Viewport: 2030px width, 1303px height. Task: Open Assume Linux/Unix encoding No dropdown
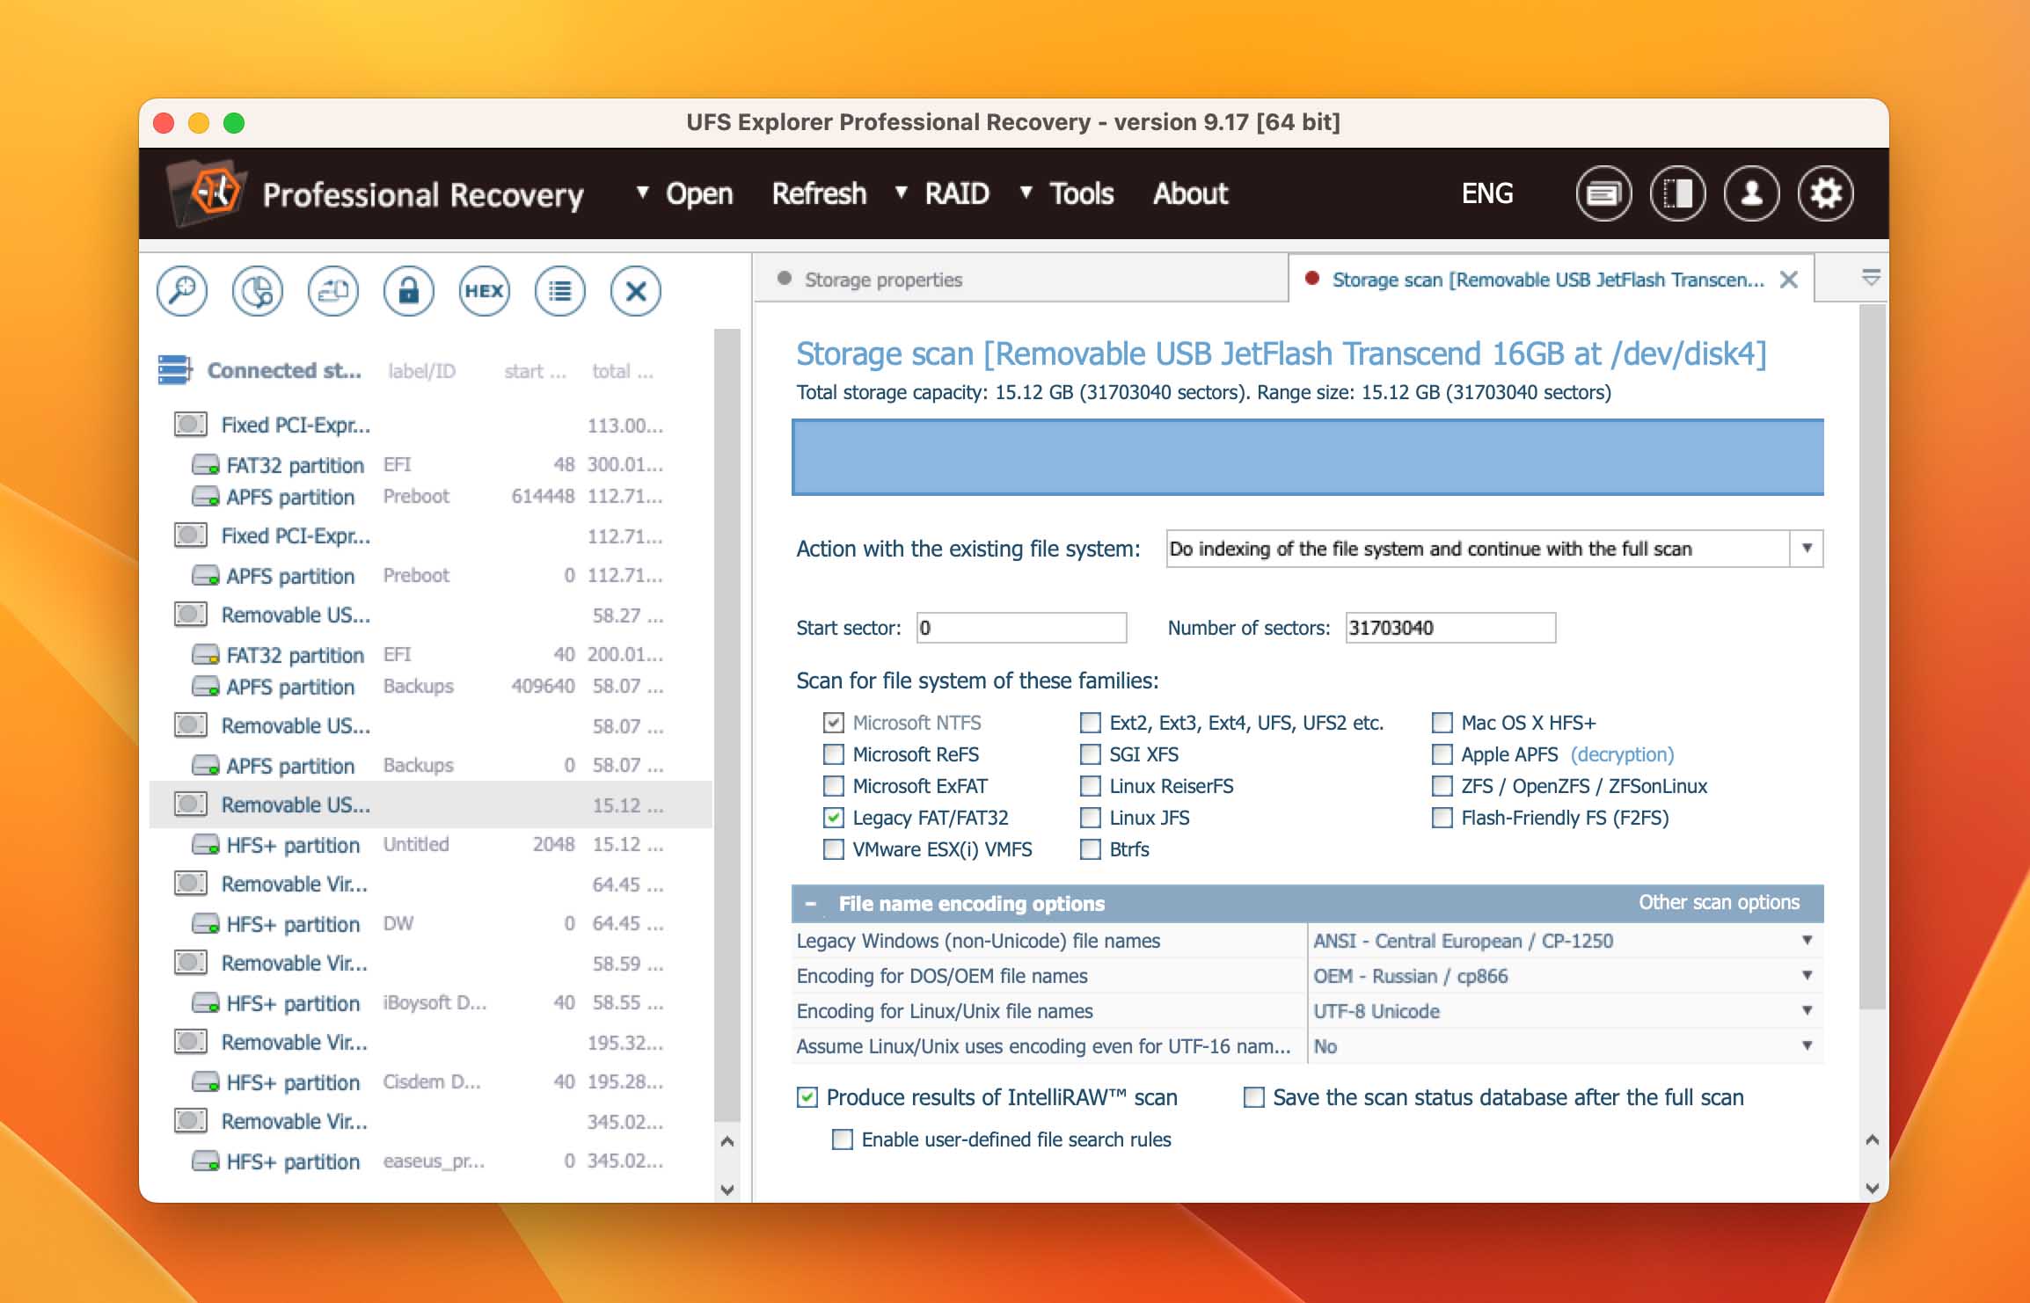[x=1565, y=1046]
